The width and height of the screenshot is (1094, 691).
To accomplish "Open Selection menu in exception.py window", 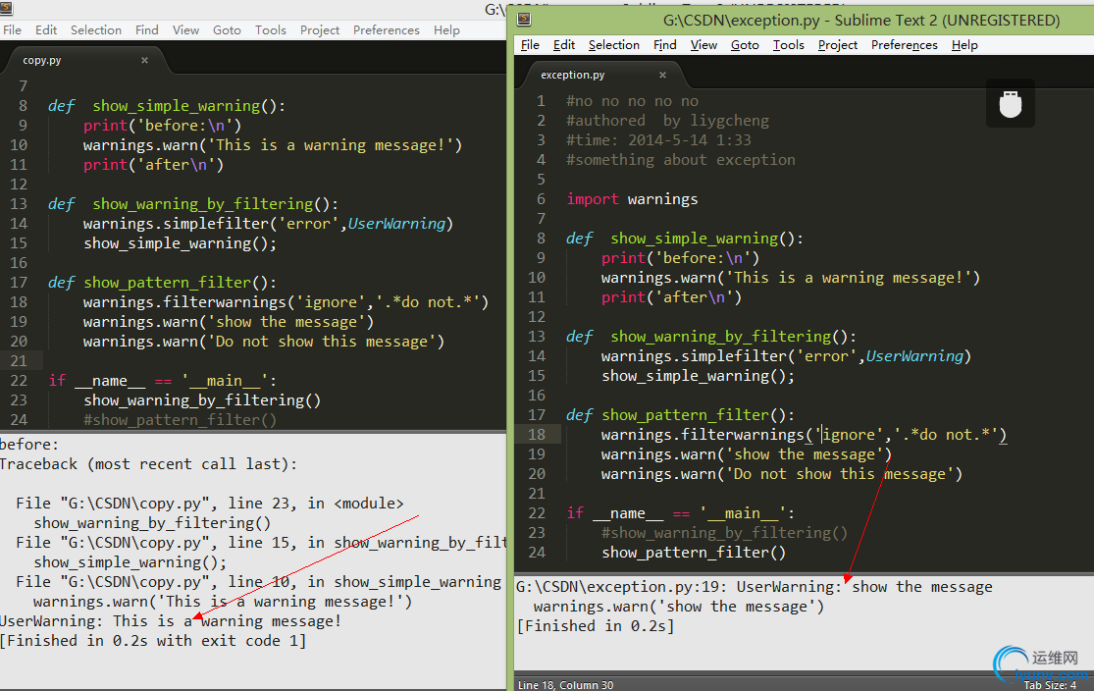I will coord(613,45).
